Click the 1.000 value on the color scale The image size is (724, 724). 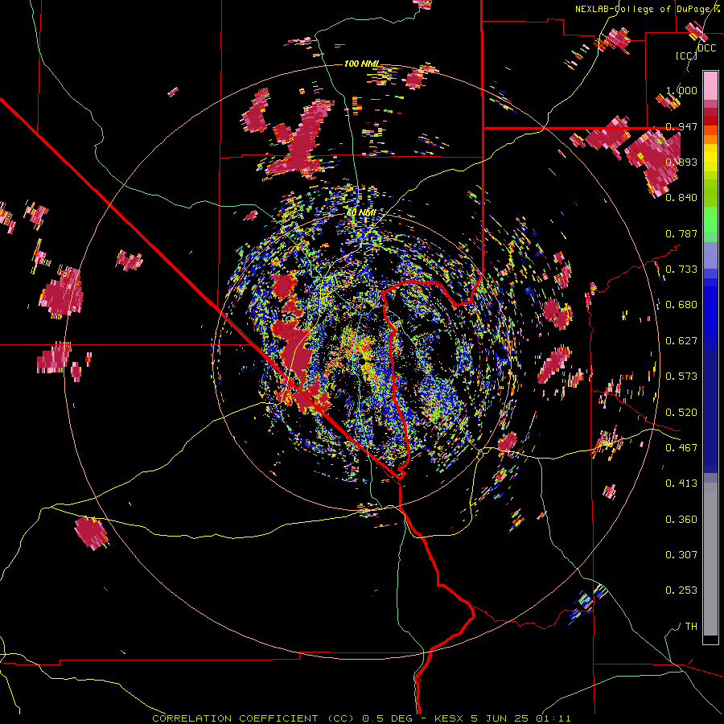click(681, 90)
